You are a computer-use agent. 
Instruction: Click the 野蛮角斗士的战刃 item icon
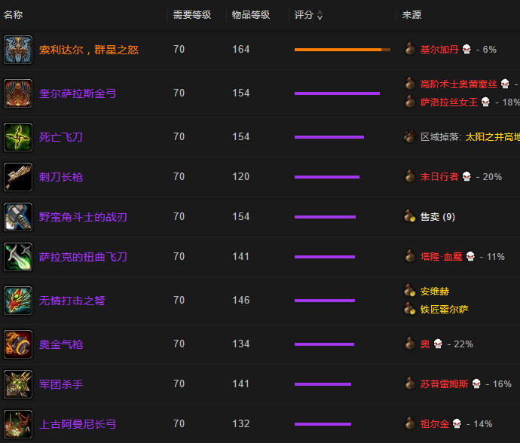click(18, 217)
